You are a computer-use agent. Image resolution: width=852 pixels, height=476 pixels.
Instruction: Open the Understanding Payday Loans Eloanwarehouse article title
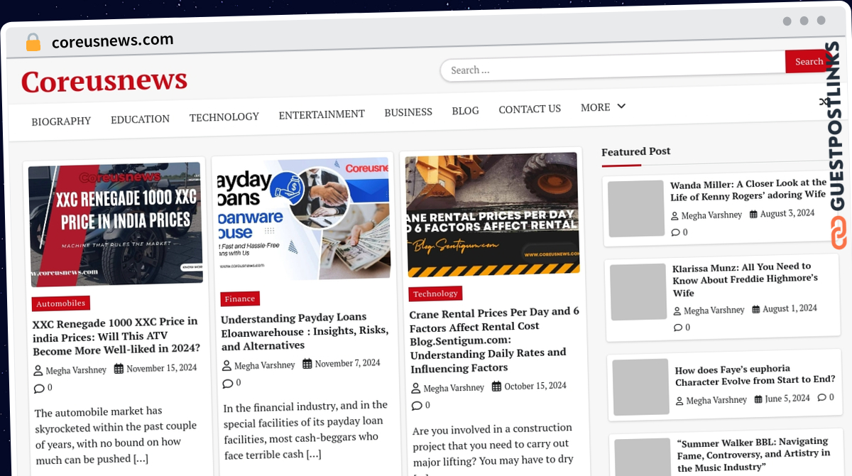click(x=305, y=331)
